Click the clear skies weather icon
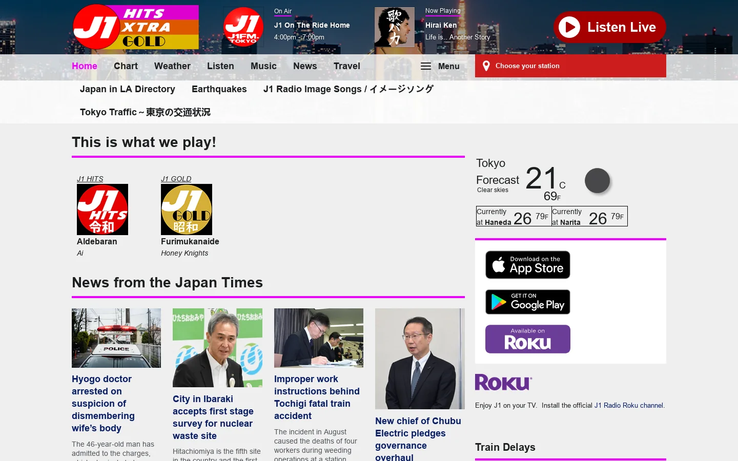This screenshot has height=461, width=738. tap(598, 181)
